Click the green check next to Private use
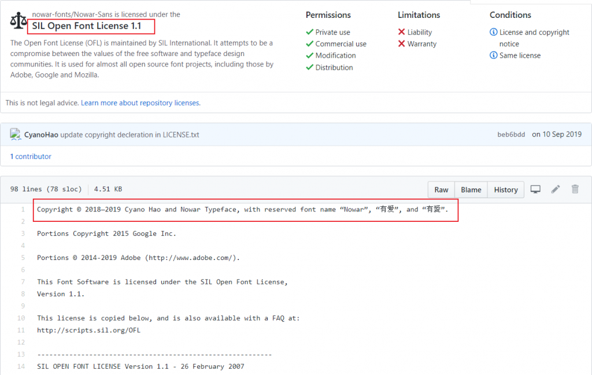 point(310,32)
